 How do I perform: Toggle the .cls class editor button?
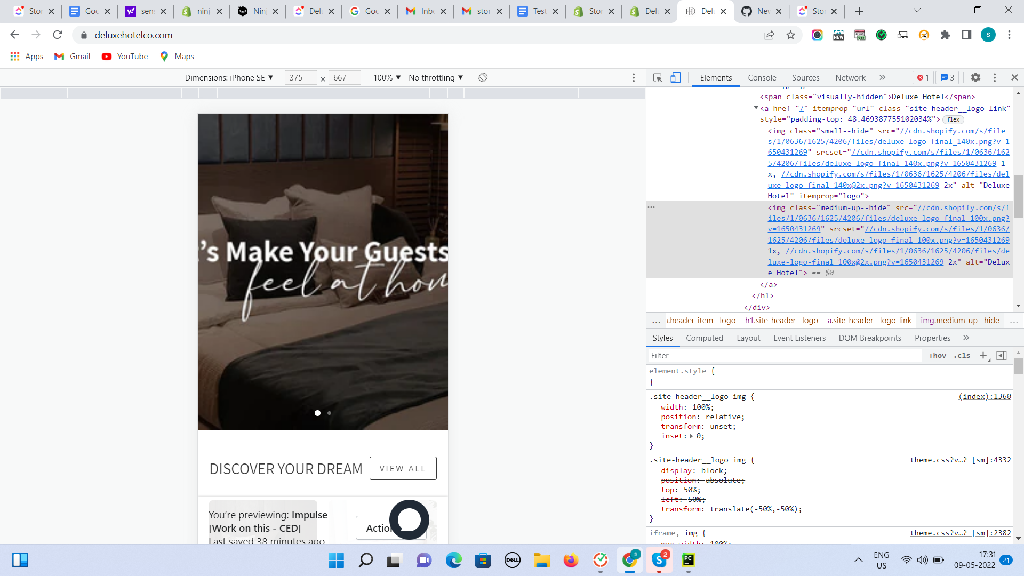click(962, 356)
